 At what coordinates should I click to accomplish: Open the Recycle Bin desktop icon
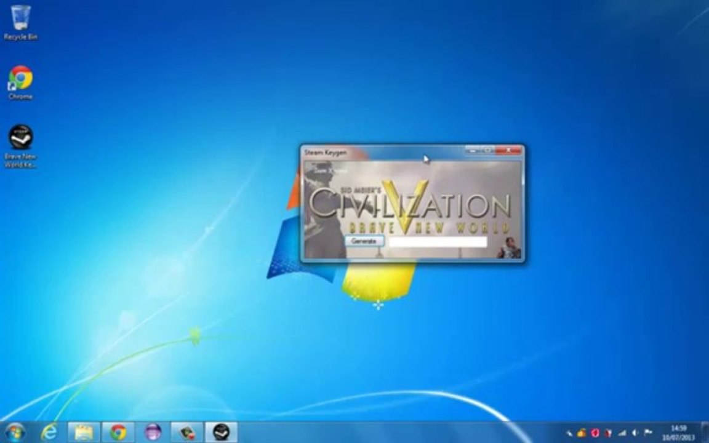20,23
